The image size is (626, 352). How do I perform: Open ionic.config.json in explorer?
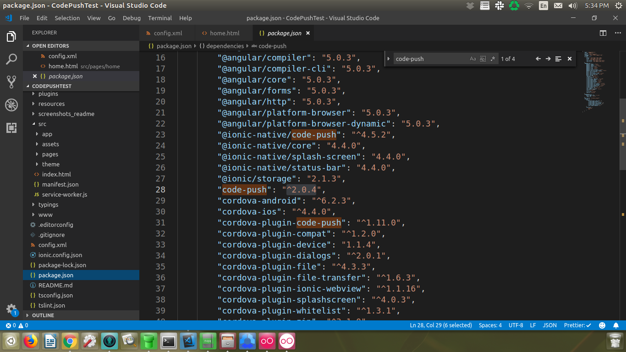point(81,255)
